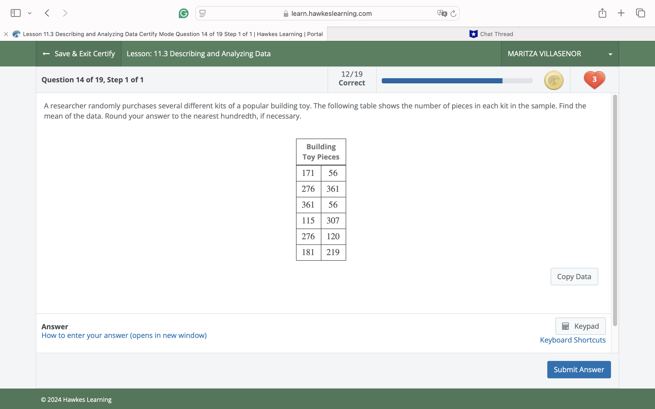
Task: Click the Submit Answer button
Action: (579, 369)
